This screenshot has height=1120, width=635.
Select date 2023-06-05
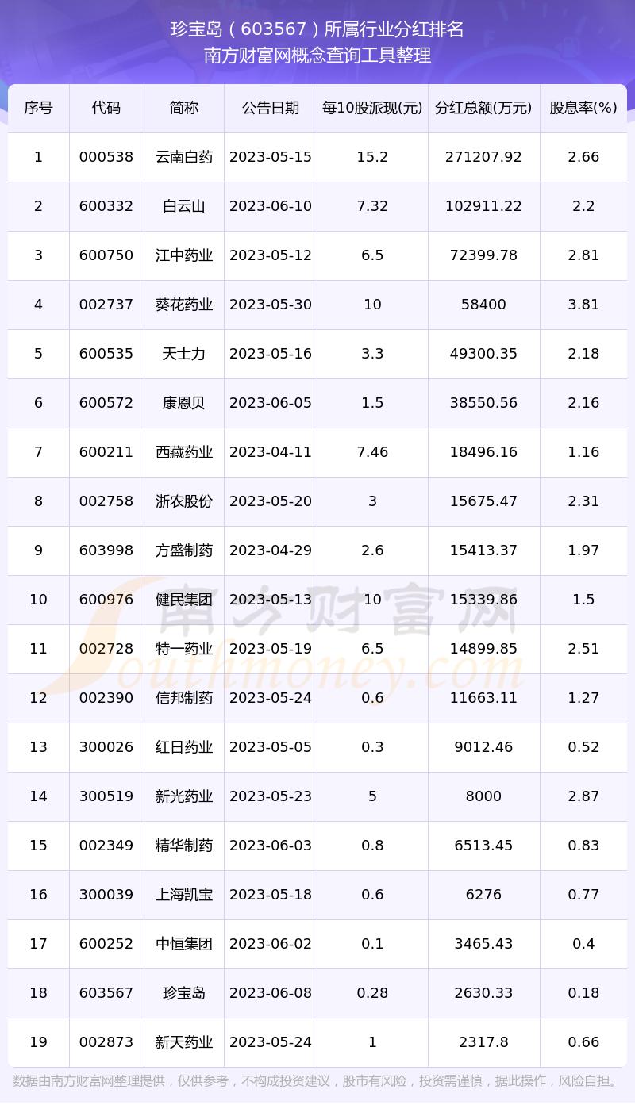click(271, 403)
